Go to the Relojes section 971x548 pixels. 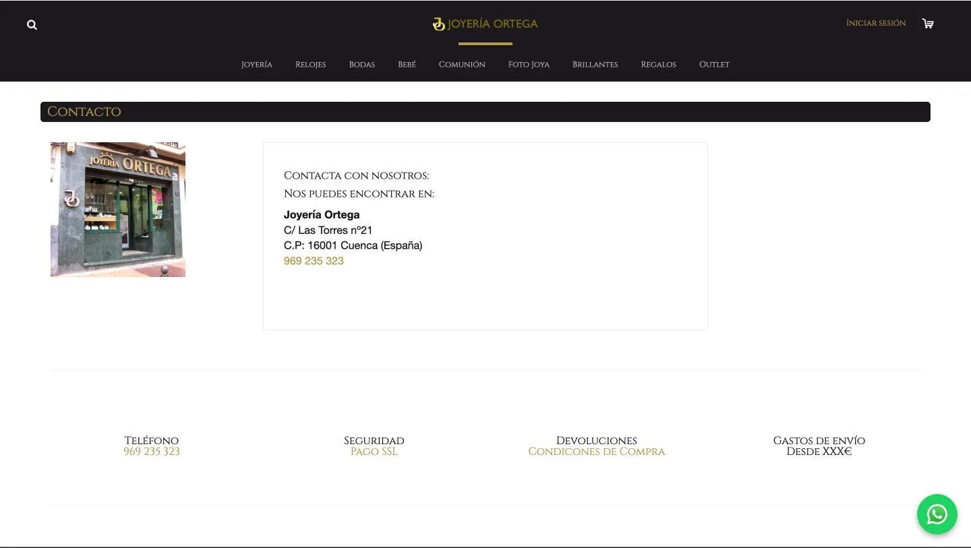[x=310, y=65]
